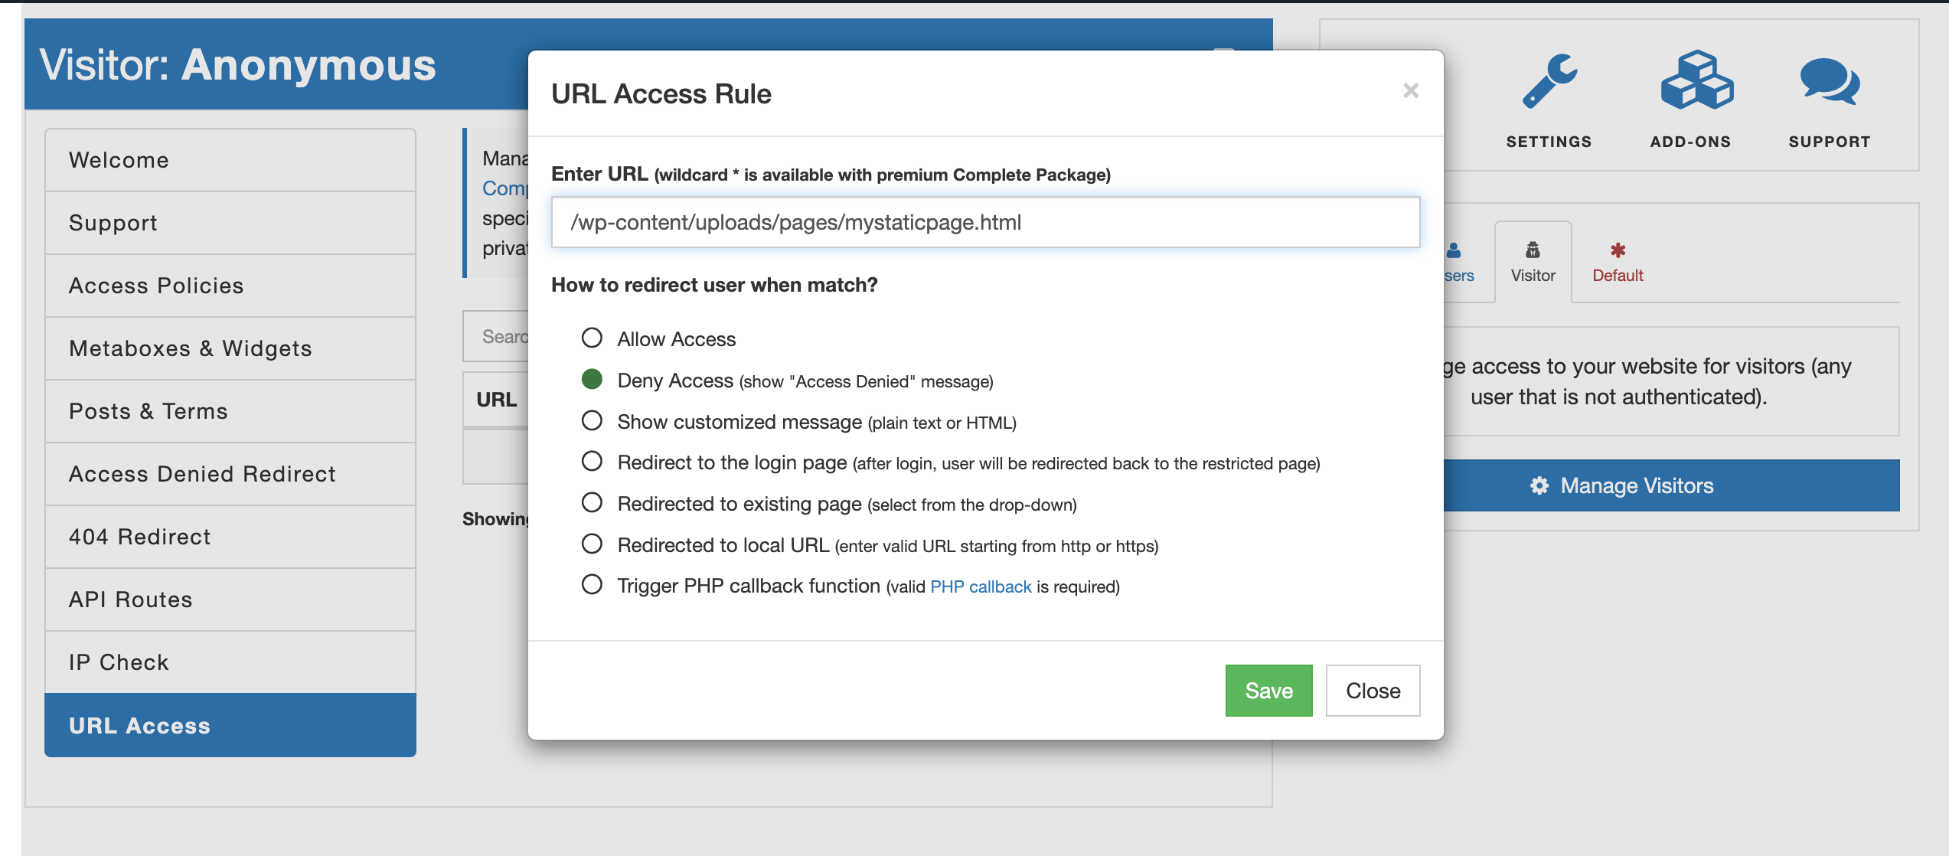Click the Enter URL input field
Screen dimensions: 1949x856
pos(985,222)
